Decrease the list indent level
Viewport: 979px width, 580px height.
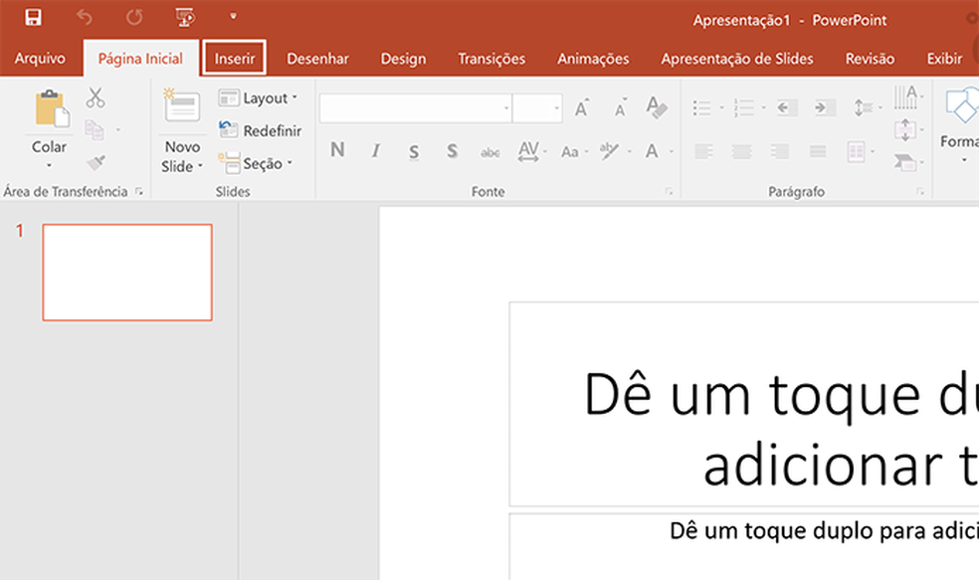tap(787, 108)
